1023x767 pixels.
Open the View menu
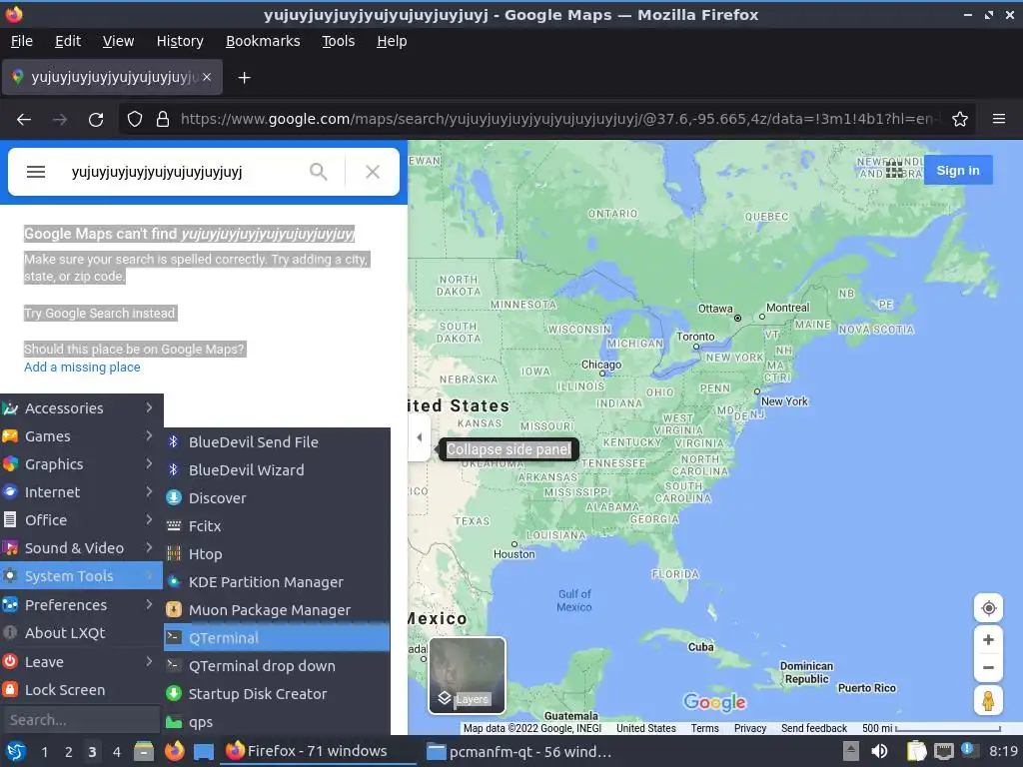118,41
